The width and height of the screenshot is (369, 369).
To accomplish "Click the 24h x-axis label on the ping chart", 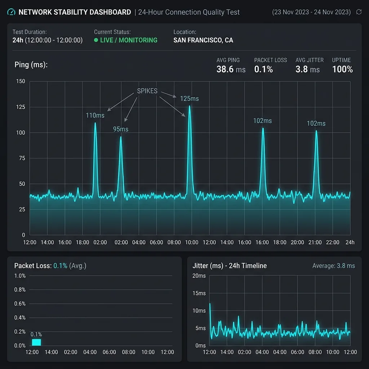I will [350, 242].
